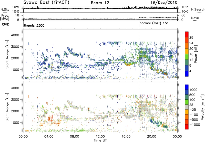Click the '12:00' time axis label
This screenshot has height=142, width=205.
100,137
